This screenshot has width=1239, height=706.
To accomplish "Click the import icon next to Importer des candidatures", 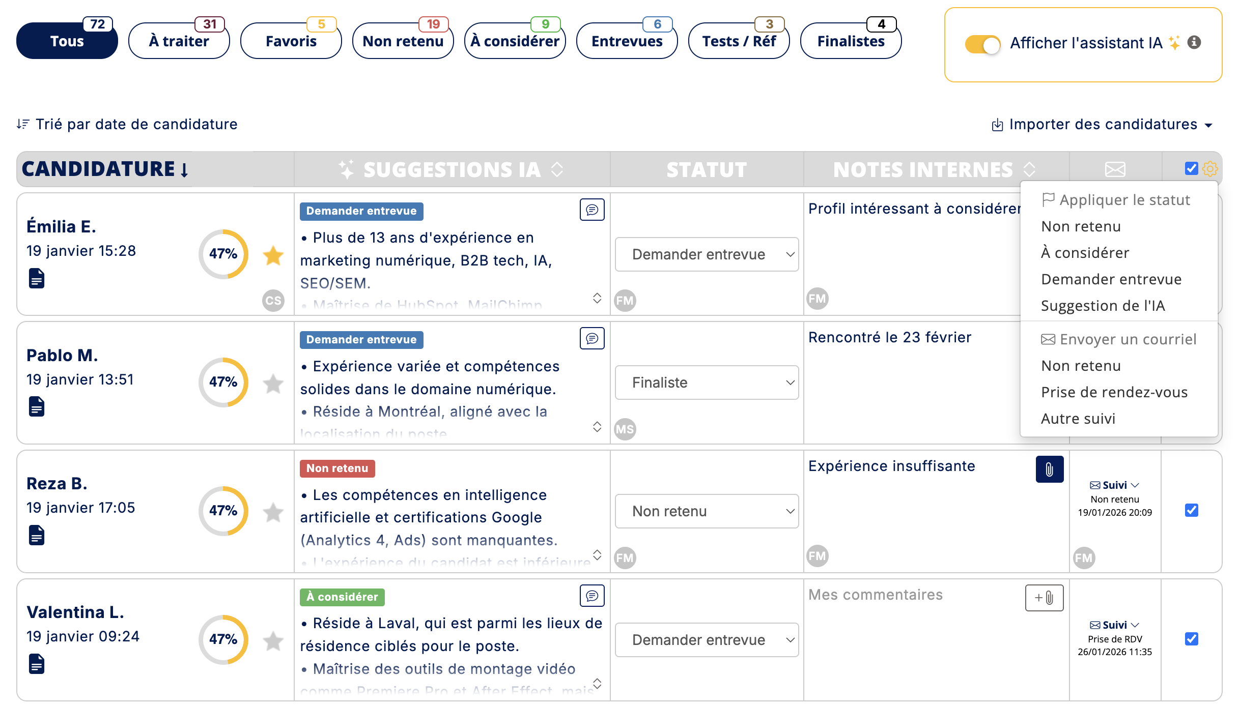I will pyautogui.click(x=997, y=125).
